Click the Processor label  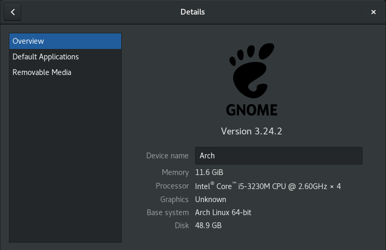point(172,186)
